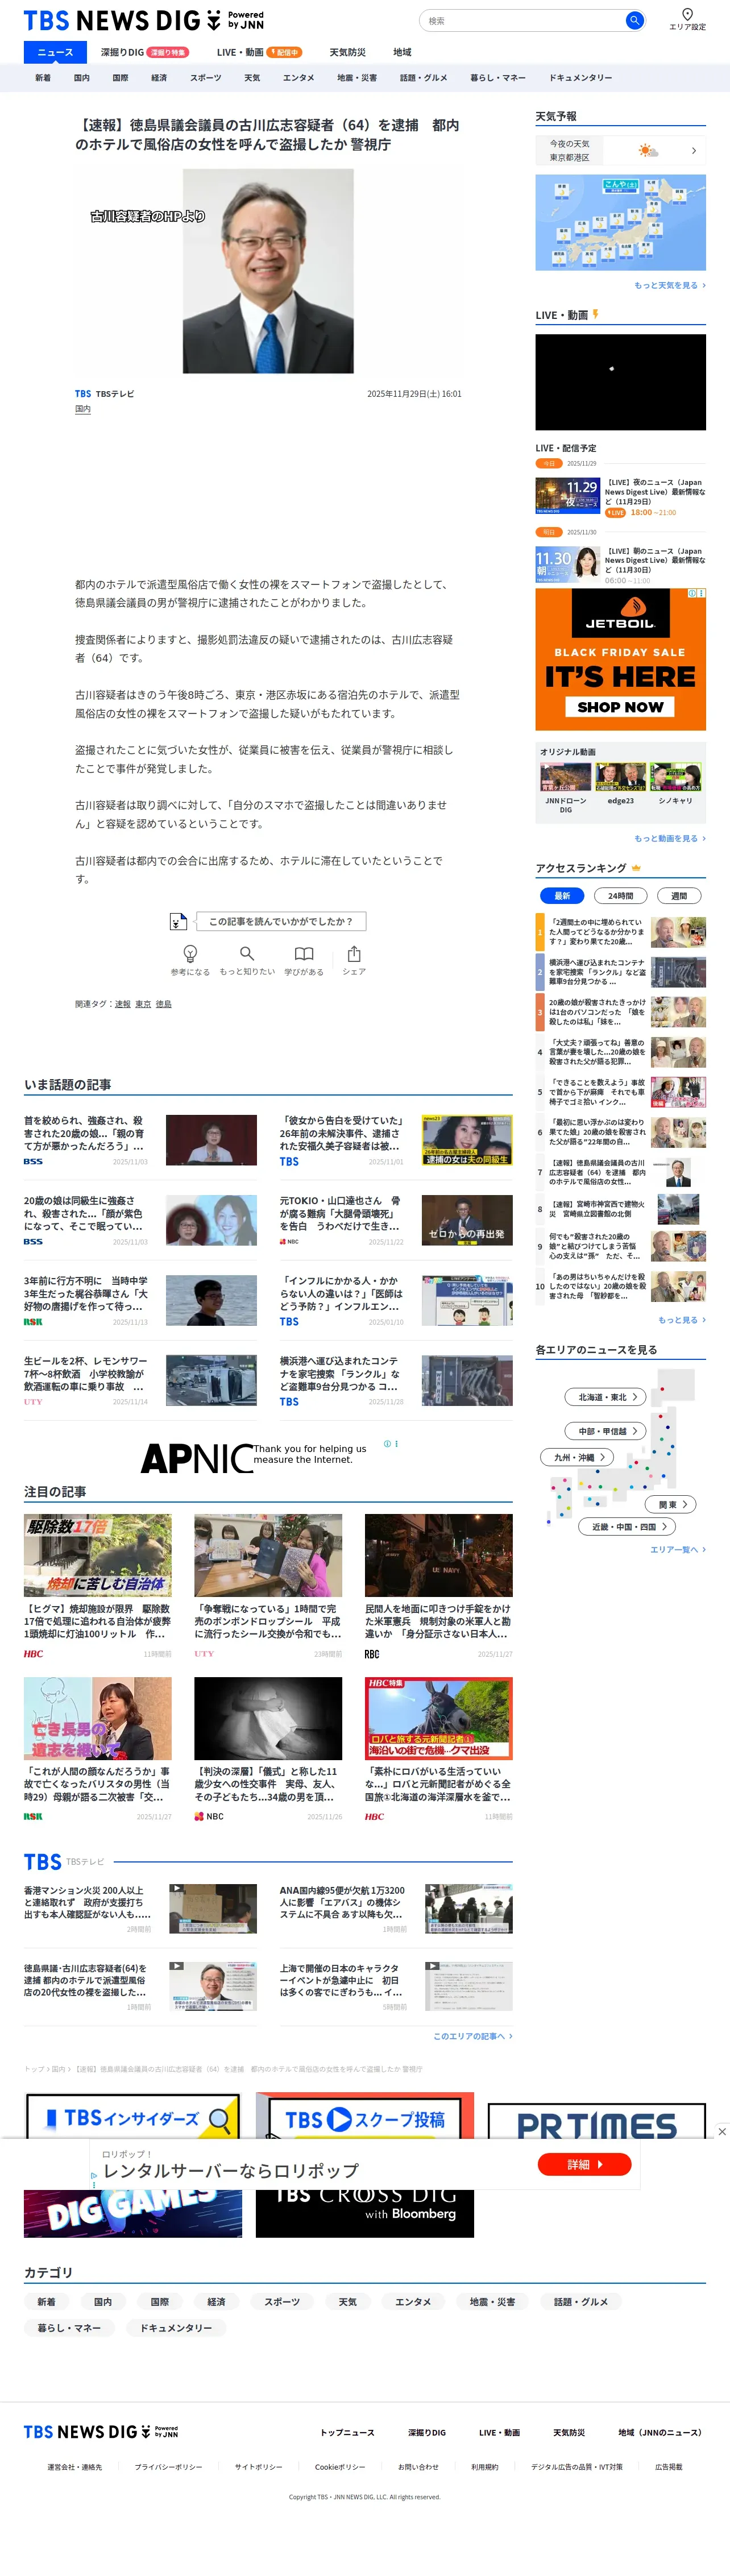Switch to the 天気防災 main tab

pyautogui.click(x=348, y=52)
